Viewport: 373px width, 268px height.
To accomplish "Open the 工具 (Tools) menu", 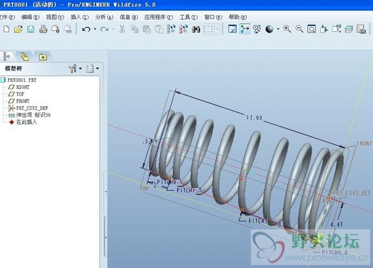I will tap(189, 17).
